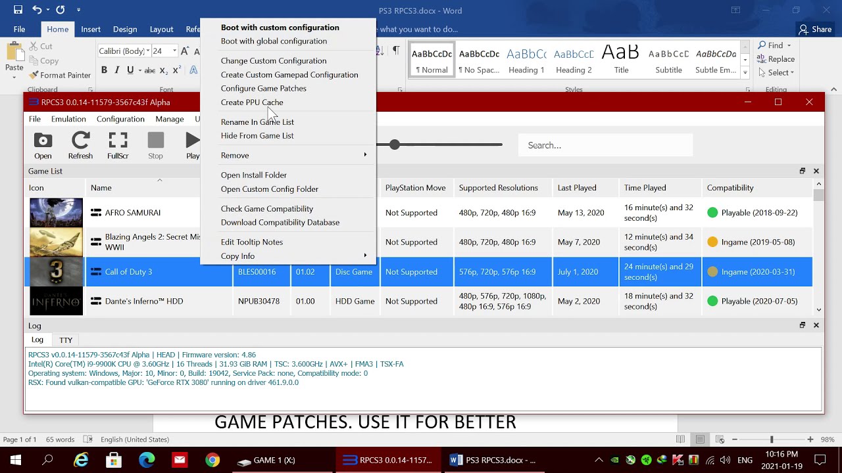Click Cut in Word clipboard group

tap(41, 47)
